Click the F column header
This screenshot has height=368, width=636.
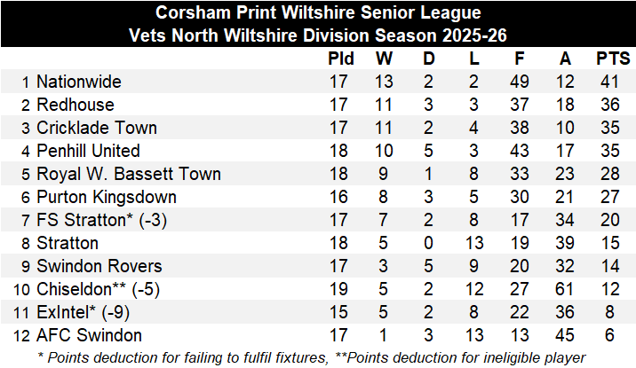520,59
